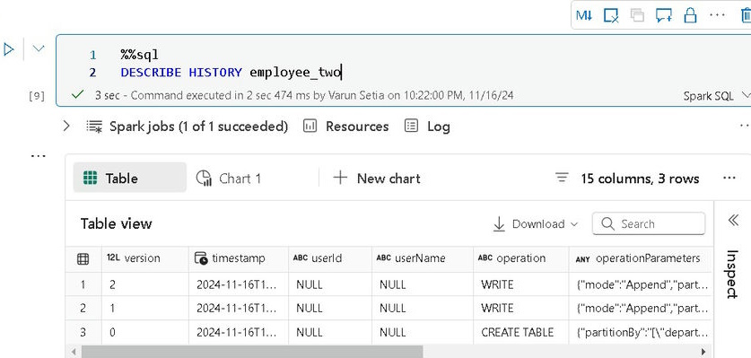Expand the Spark jobs section chevron

[x=66, y=127]
